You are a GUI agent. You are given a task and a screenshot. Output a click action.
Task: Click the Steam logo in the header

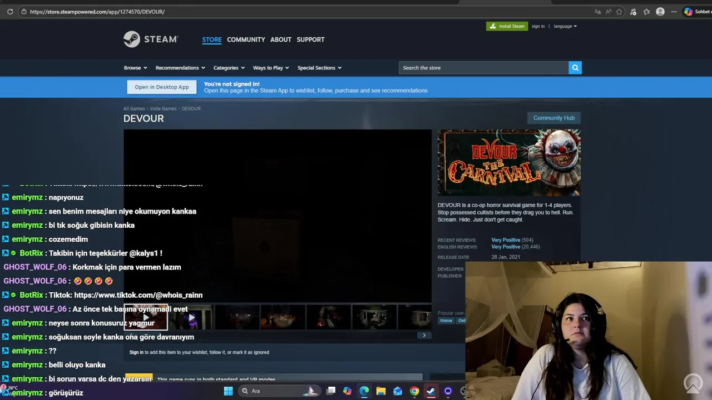click(151, 39)
